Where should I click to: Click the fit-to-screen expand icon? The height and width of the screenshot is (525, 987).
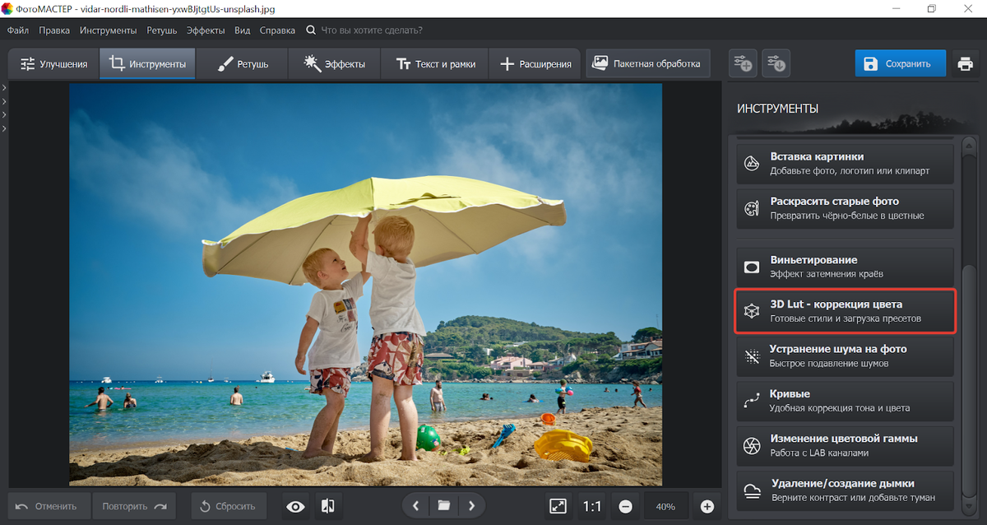tap(558, 506)
